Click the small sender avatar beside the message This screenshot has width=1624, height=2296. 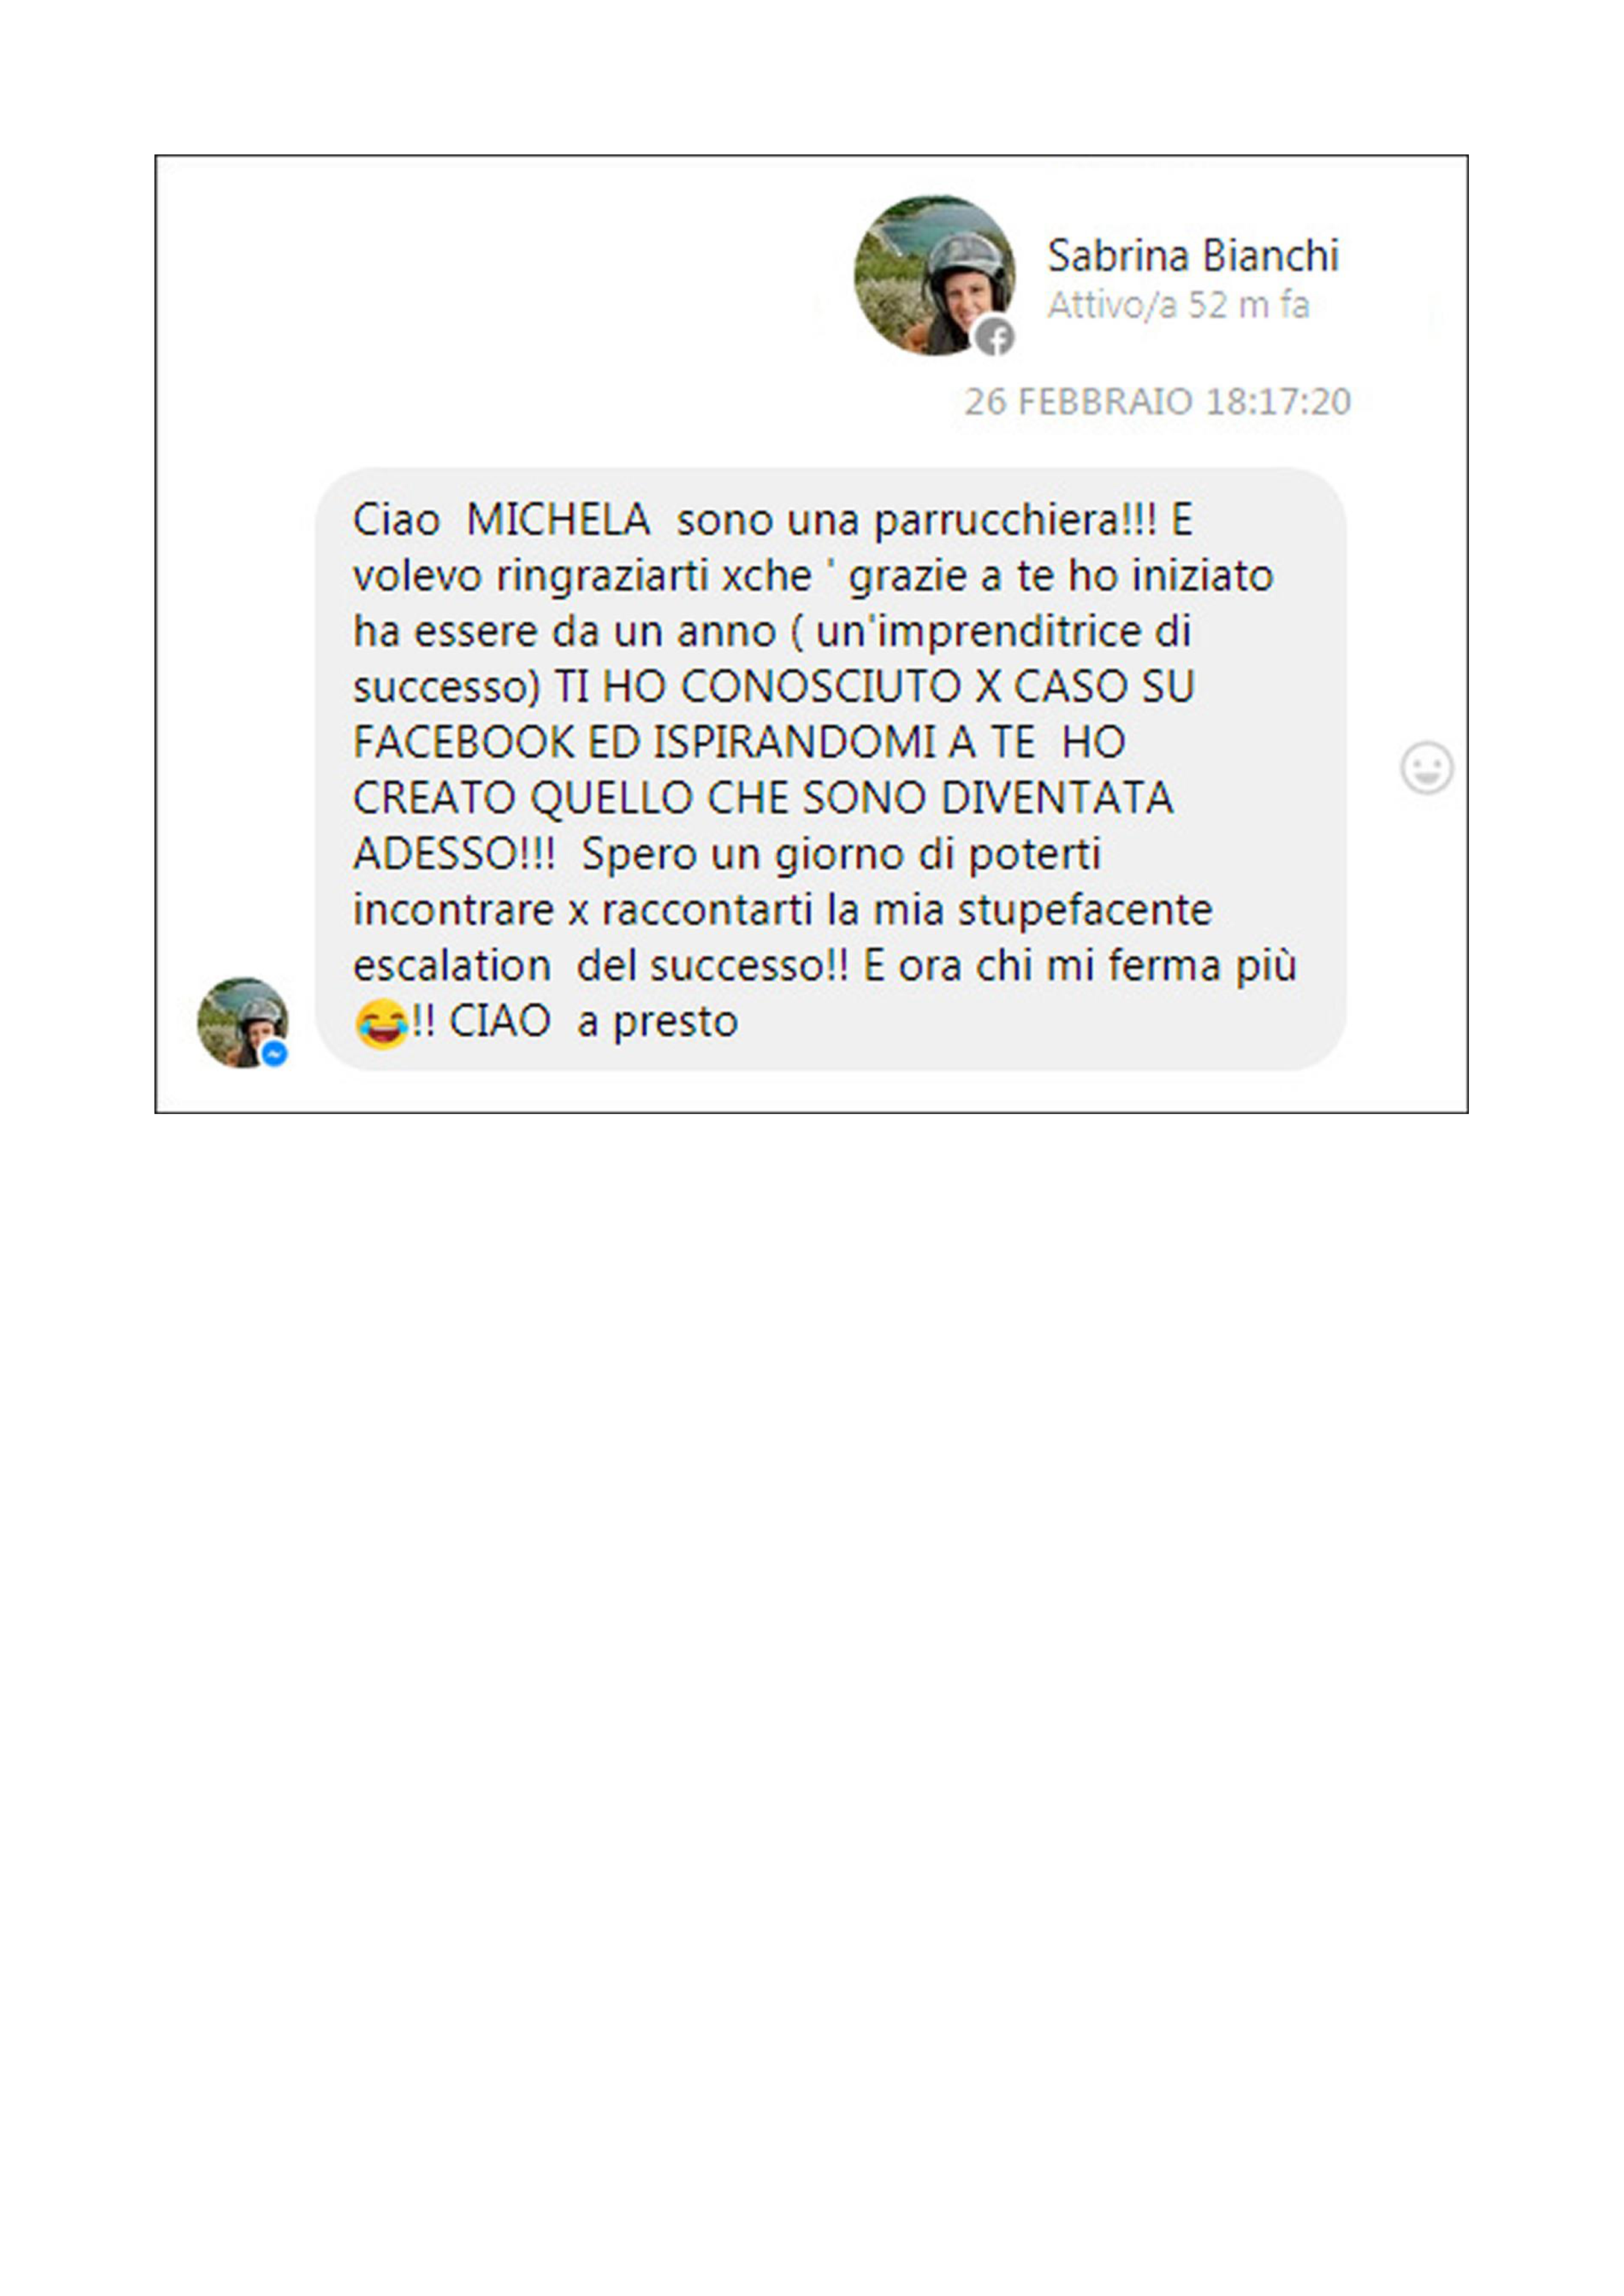[243, 1022]
